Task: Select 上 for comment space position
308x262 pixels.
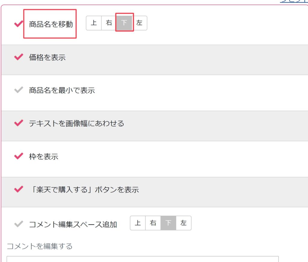Action: pyautogui.click(x=138, y=223)
